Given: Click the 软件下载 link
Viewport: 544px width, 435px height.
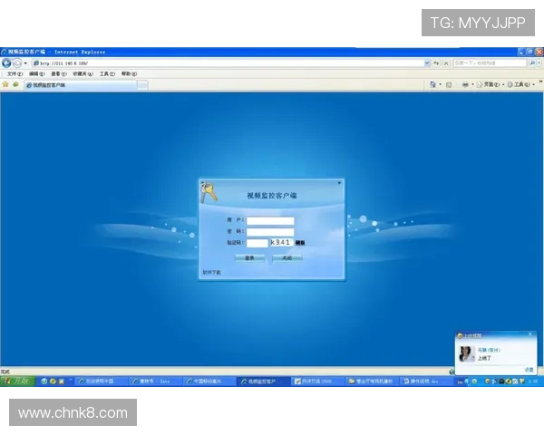Looking at the screenshot, I should [x=211, y=272].
